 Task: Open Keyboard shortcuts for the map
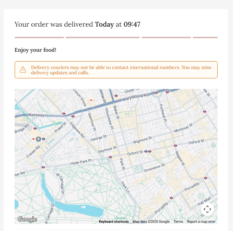click(x=113, y=222)
